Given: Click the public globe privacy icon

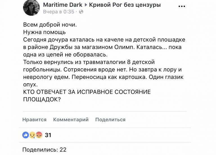Looking at the screenshot, I should click(x=81, y=12).
